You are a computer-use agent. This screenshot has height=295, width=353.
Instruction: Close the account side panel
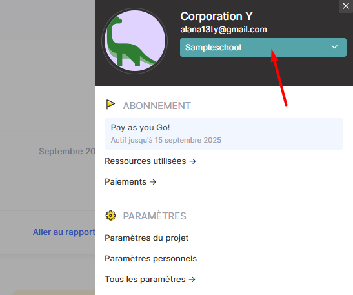tap(346, 6)
